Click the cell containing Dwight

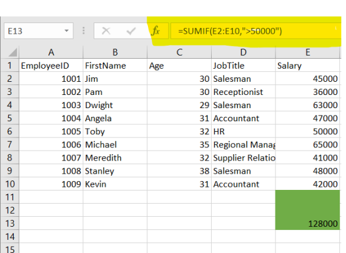115,105
